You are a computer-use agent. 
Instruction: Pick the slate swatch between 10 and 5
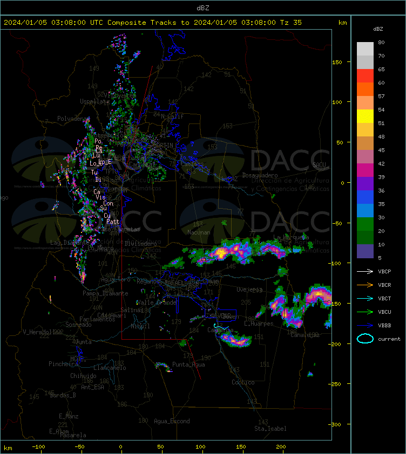[x=365, y=251]
